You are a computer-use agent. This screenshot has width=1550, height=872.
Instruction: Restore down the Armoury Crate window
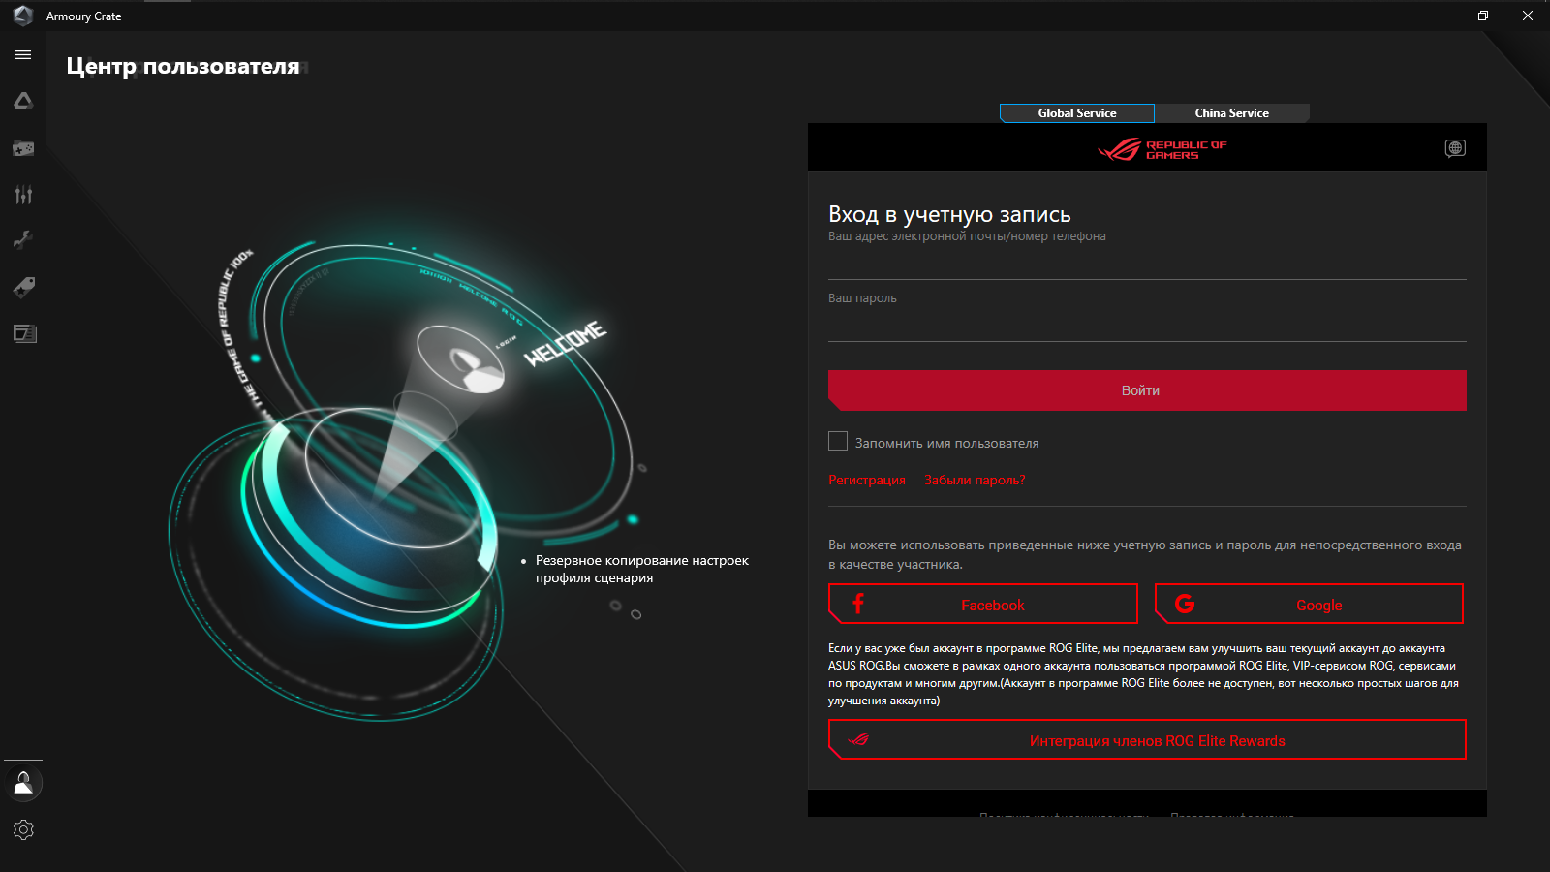coord(1483,16)
